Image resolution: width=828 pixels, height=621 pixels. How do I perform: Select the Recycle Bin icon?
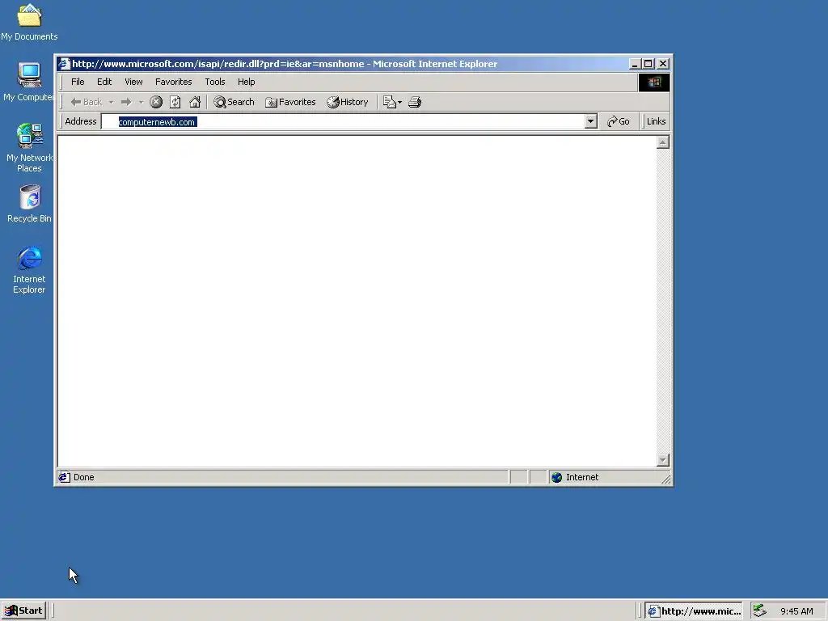pos(29,203)
